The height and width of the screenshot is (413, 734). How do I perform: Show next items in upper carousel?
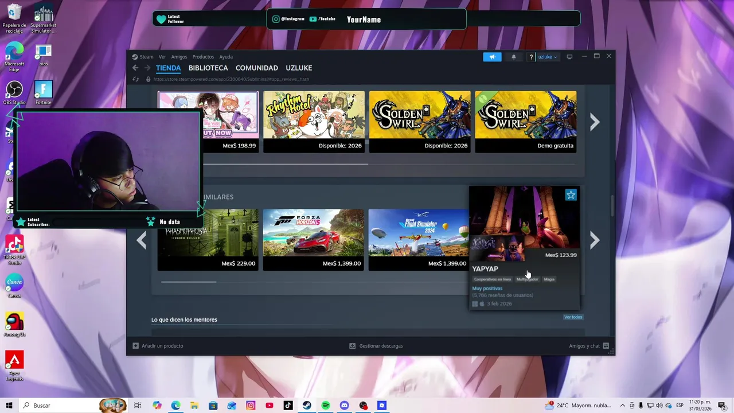(595, 122)
